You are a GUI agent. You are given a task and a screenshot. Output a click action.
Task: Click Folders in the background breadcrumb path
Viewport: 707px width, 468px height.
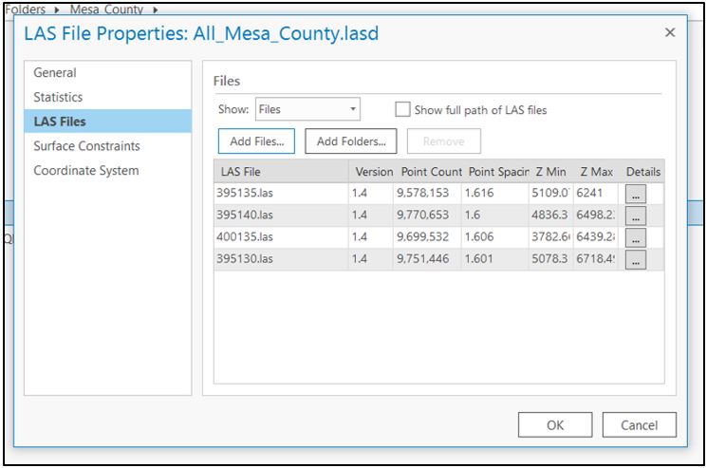[26, 9]
